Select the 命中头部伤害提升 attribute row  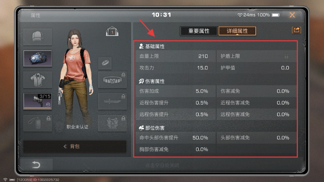(x=175, y=138)
